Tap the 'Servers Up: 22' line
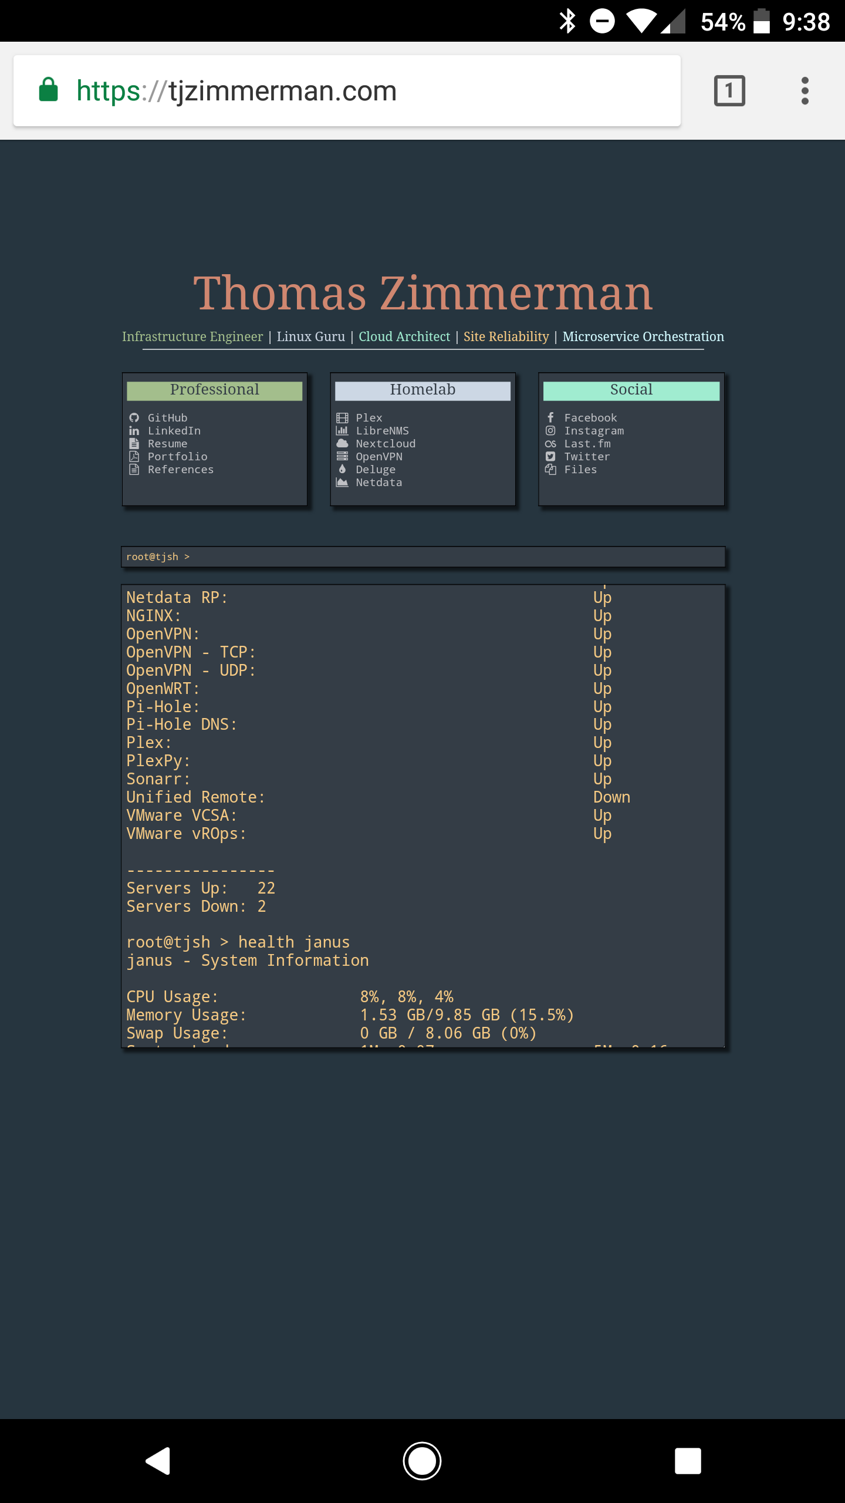This screenshot has width=845, height=1503. click(201, 888)
